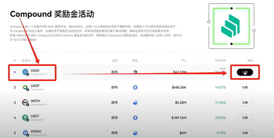Click rank number 3 in WETH row
The height and width of the screenshot is (138, 274).
click(x=15, y=103)
